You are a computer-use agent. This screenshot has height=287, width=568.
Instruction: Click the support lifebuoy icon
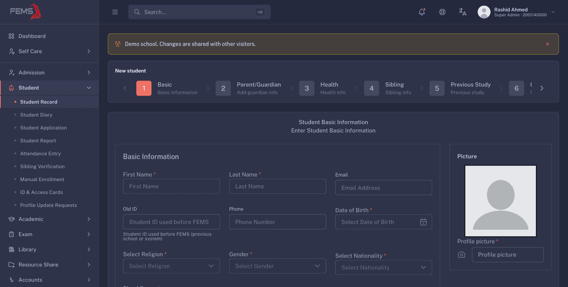pyautogui.click(x=442, y=12)
